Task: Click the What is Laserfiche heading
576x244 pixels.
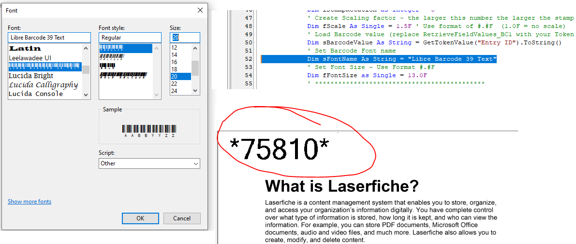Action: point(341,187)
